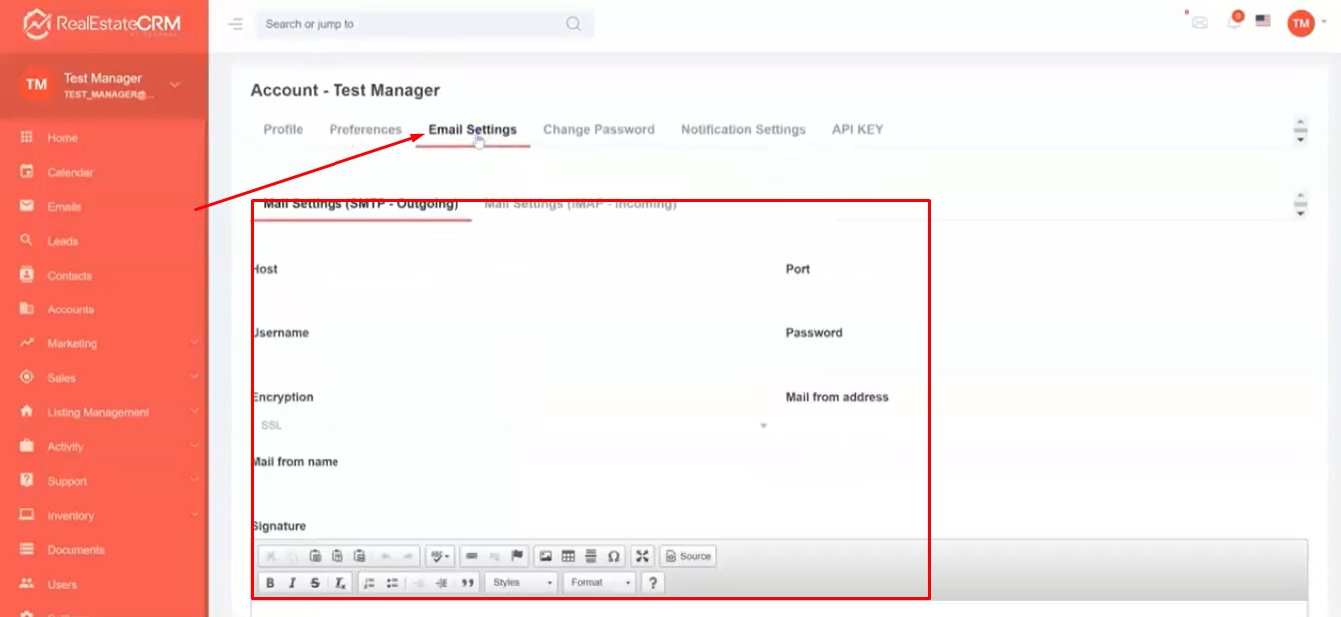This screenshot has height=617, width=1341.
Task: Open the Format dropdown in the editor
Action: (x=600, y=583)
